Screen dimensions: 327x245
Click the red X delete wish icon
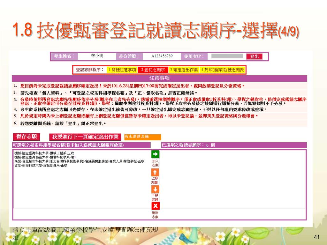tap(155, 206)
